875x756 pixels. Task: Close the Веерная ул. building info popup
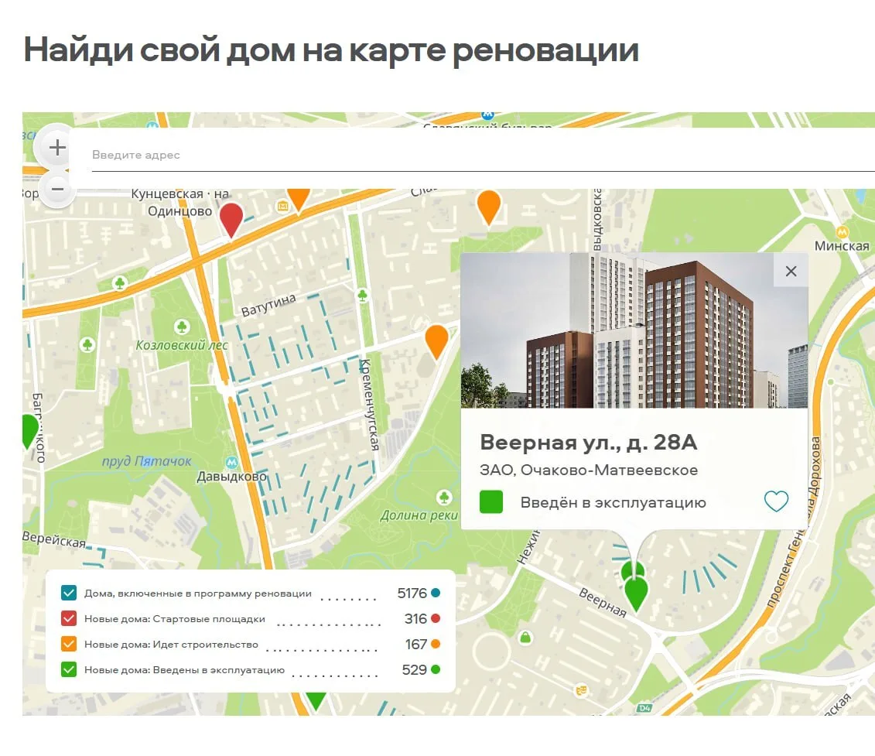pyautogui.click(x=791, y=272)
